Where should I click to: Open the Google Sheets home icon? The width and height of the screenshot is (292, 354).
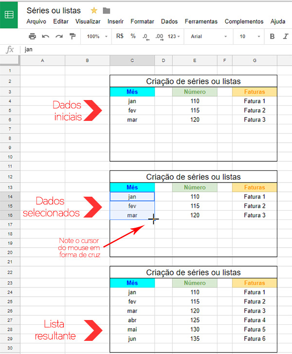click(x=9, y=15)
